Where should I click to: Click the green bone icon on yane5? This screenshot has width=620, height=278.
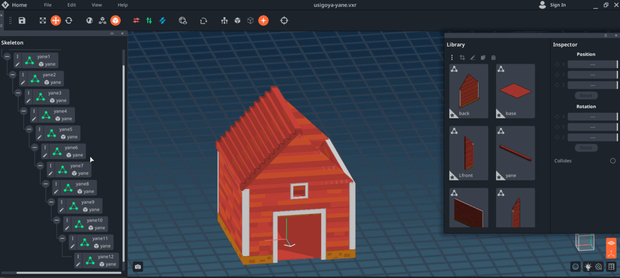(x=52, y=133)
